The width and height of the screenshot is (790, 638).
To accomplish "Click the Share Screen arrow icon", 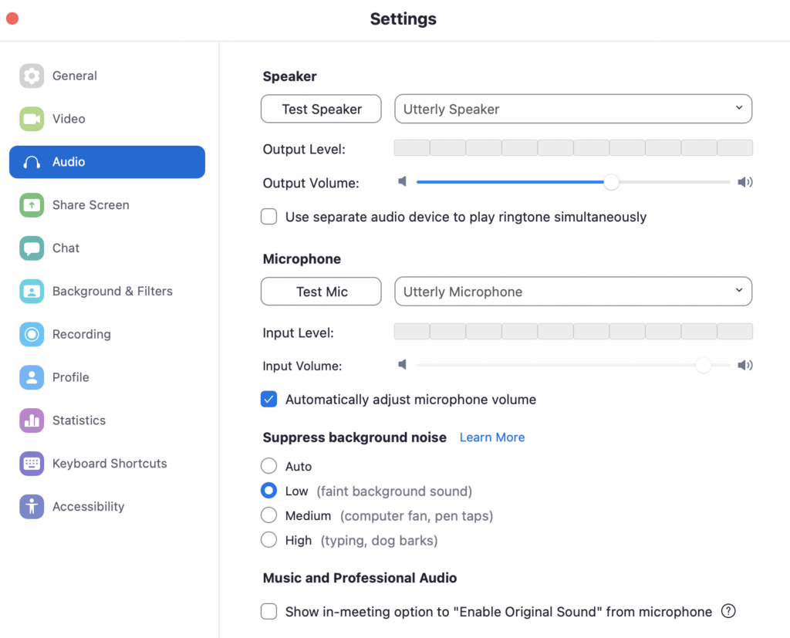I will point(32,205).
